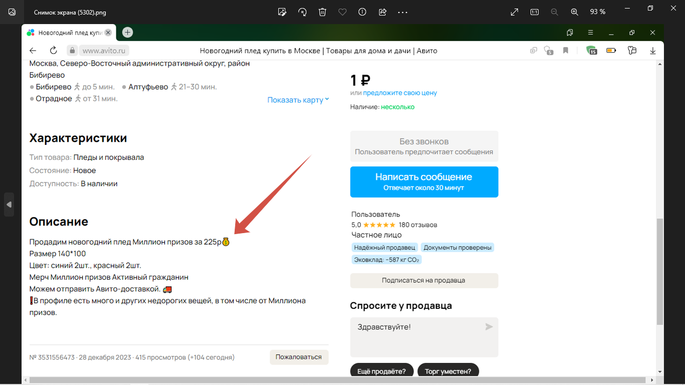Viewport: 685px width, 385px height.
Task: Click the Photos app icon at top left
Action: pyautogui.click(x=12, y=12)
